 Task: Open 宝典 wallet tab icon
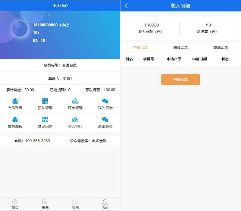coord(45,202)
